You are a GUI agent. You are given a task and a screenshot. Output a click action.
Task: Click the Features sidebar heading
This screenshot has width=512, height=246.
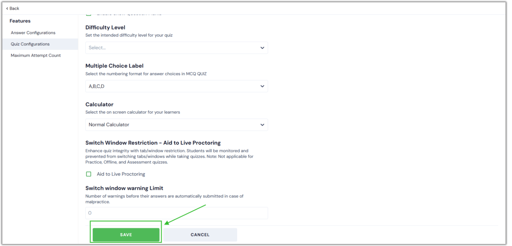[x=20, y=21]
